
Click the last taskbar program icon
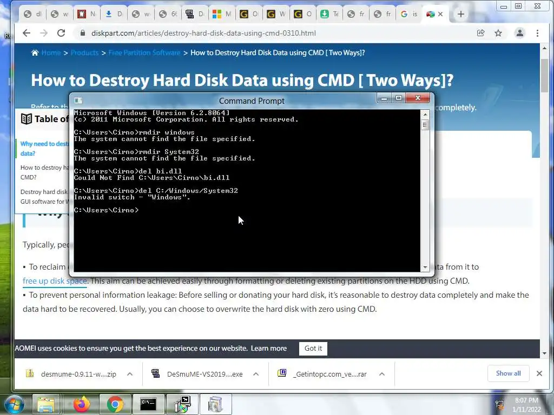pos(215,404)
